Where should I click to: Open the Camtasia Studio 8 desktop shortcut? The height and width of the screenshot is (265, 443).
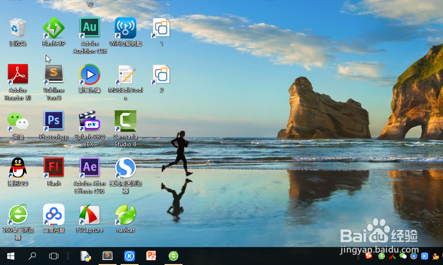point(126,129)
